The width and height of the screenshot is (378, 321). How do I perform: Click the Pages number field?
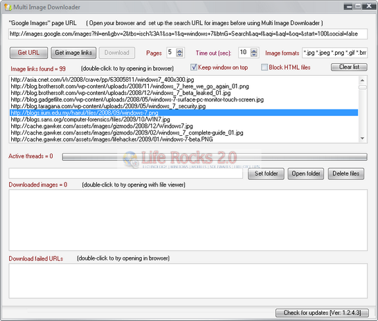(x=171, y=52)
